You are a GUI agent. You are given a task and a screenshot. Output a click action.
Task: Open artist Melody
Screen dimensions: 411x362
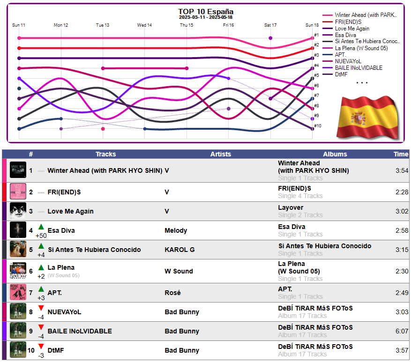176,230
